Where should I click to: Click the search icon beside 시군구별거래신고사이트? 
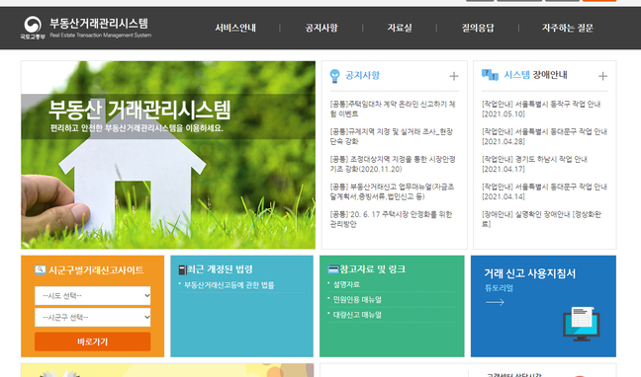tap(40, 269)
